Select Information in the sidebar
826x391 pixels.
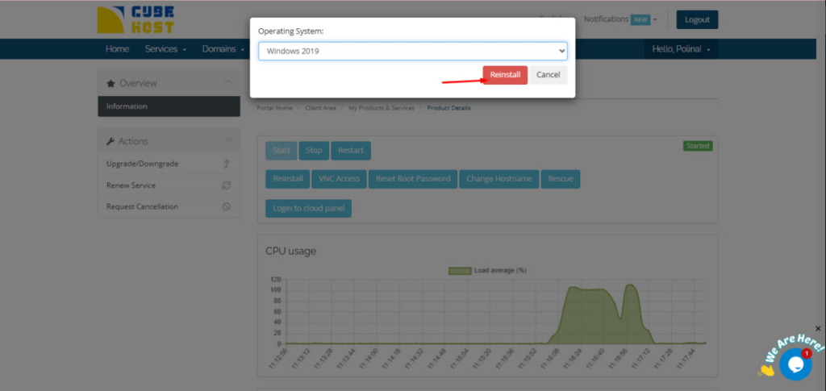pyautogui.click(x=127, y=106)
